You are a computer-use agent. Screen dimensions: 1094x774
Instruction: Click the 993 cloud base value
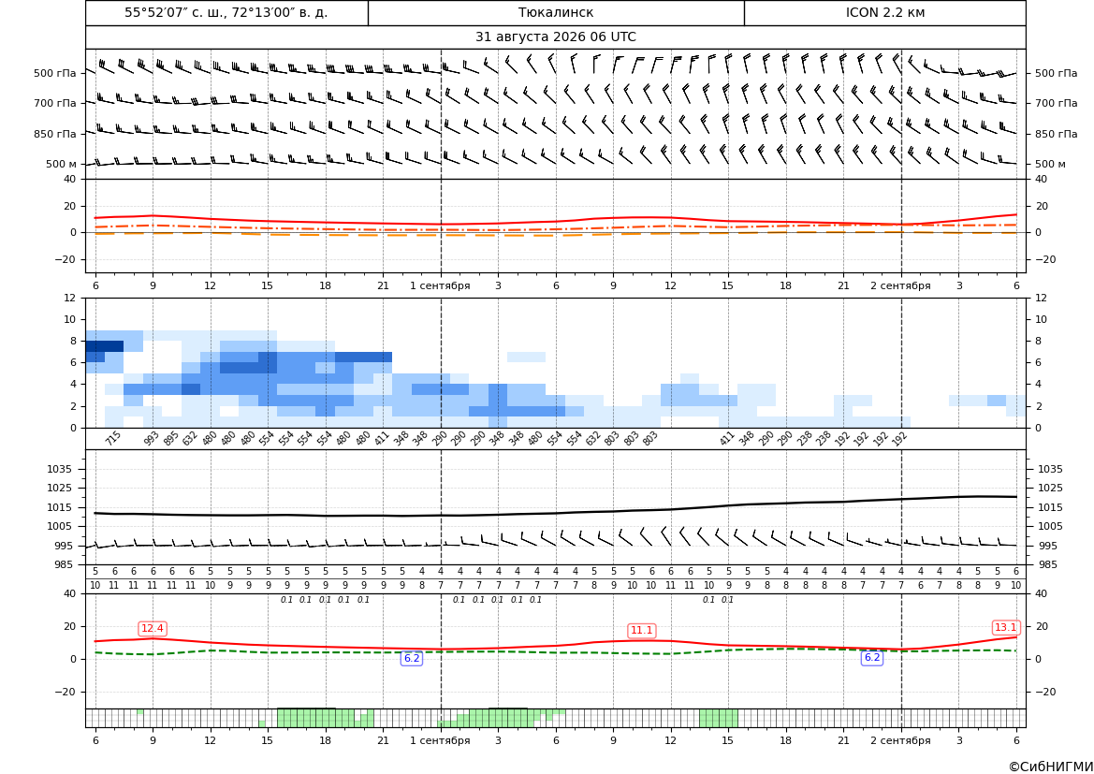click(x=152, y=438)
